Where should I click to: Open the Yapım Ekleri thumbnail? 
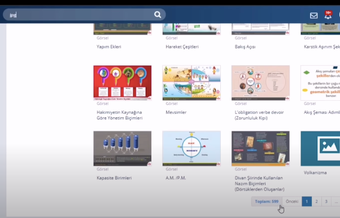pyautogui.click(x=123, y=29)
